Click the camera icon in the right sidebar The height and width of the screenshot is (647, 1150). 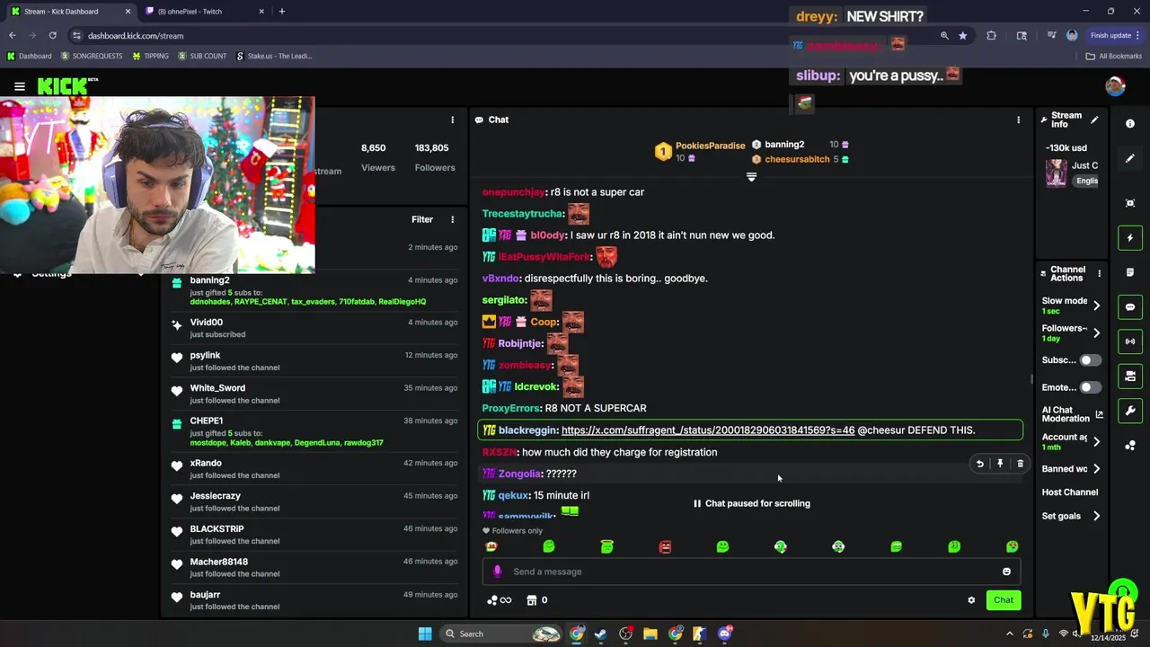(1130, 376)
